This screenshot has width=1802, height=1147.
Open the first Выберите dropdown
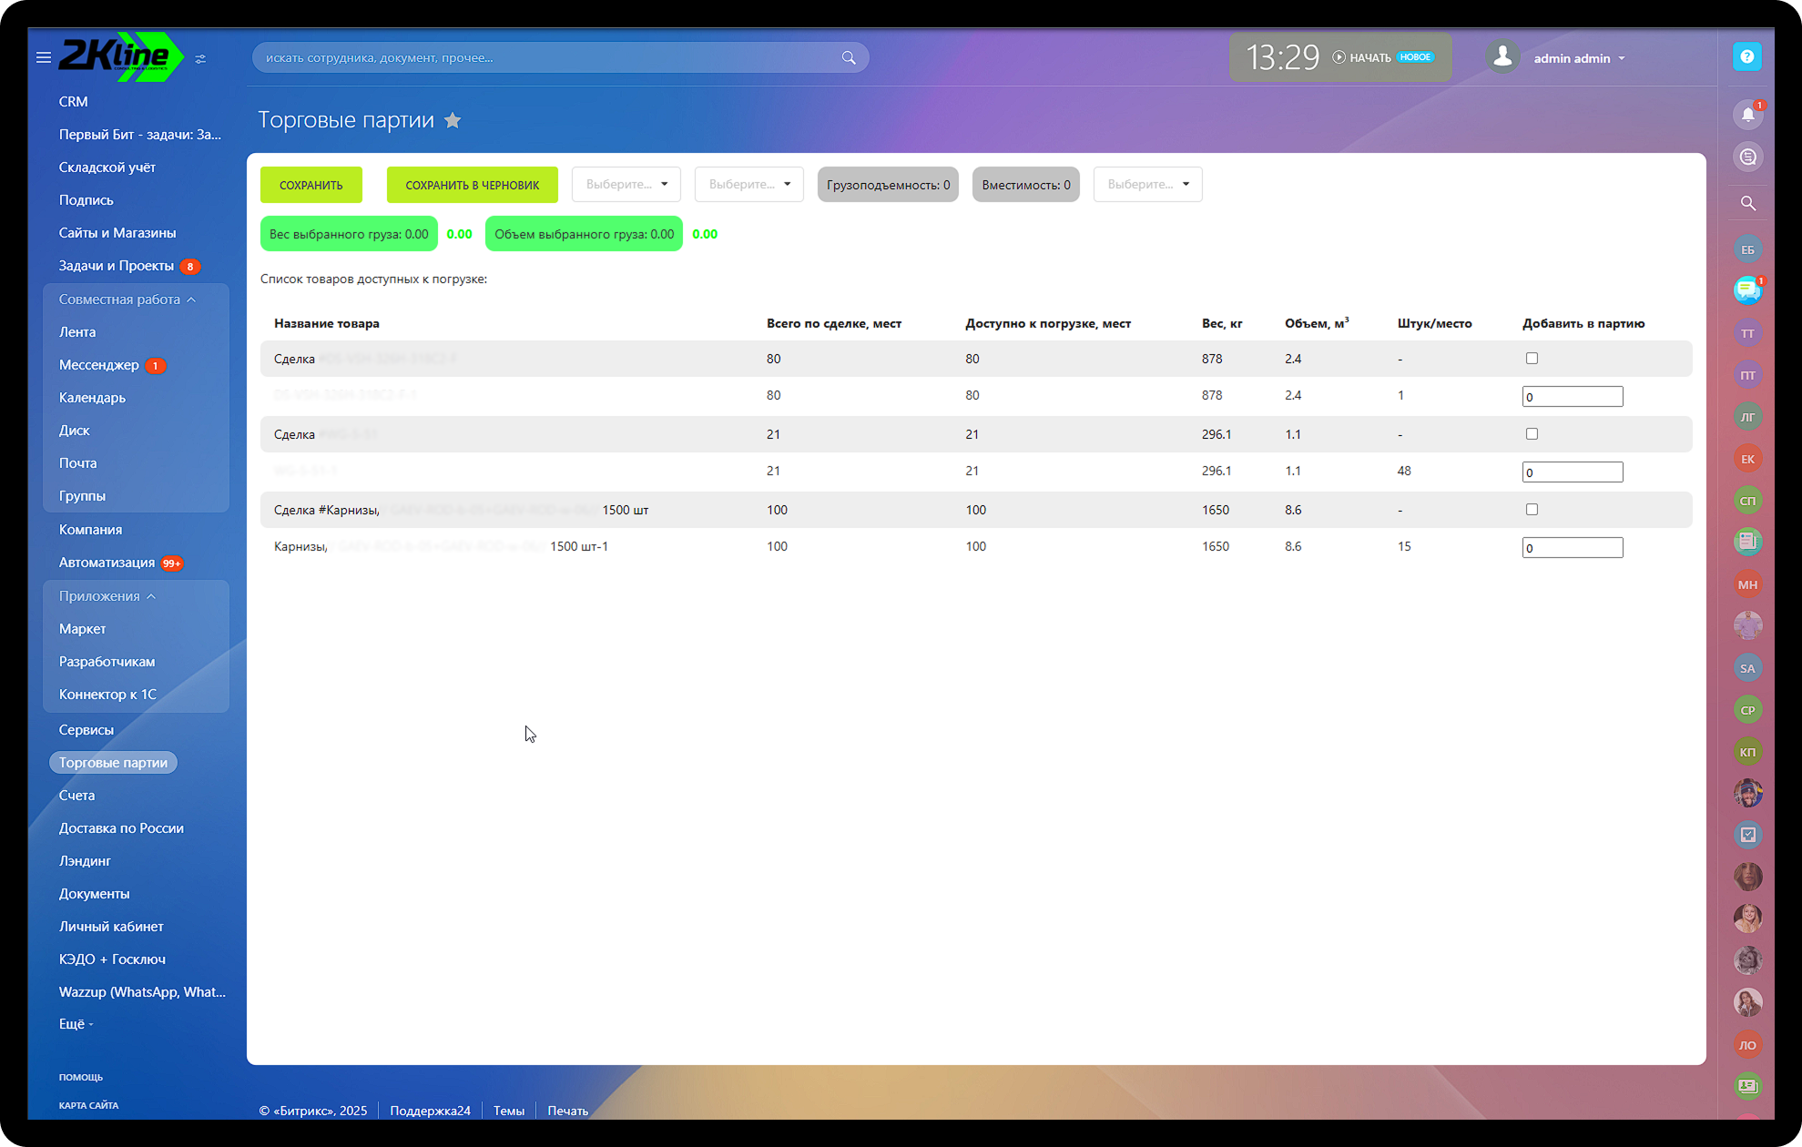(626, 185)
